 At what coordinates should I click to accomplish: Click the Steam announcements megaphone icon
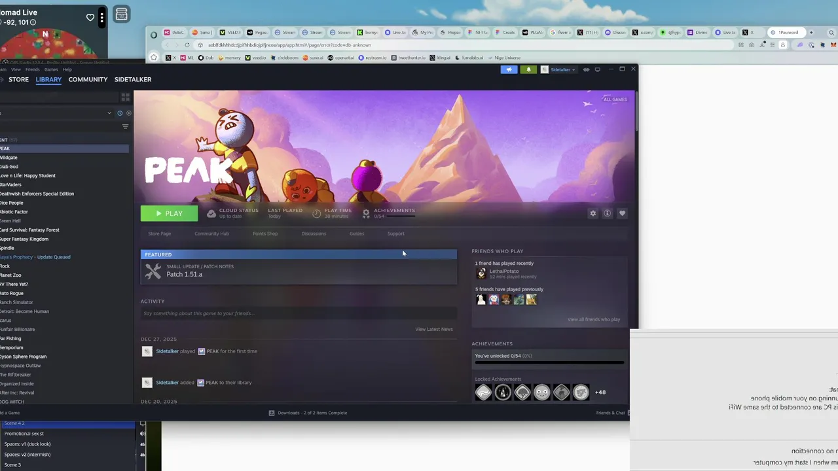pos(509,69)
